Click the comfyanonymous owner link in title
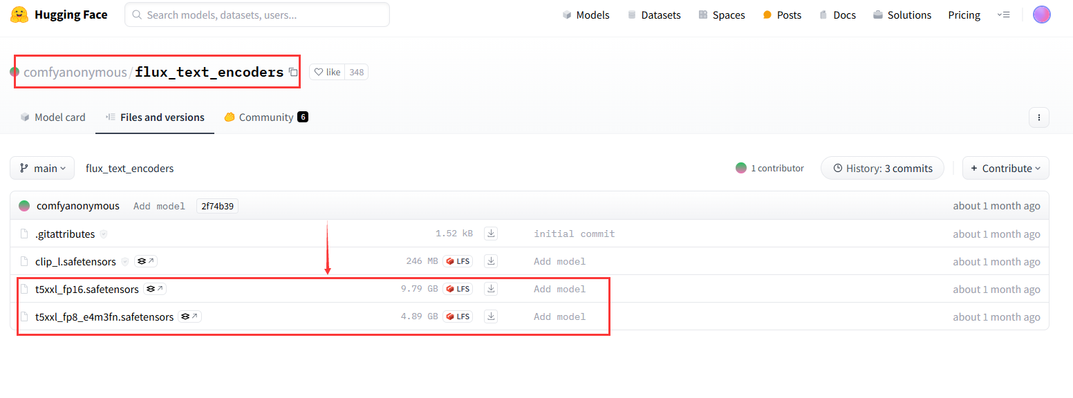1073x398 pixels. [75, 72]
